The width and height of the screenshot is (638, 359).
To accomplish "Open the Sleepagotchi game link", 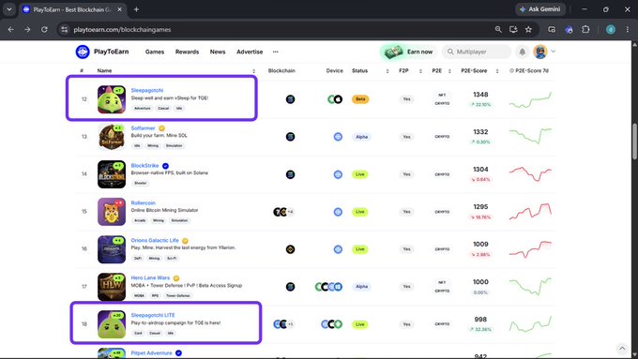I will point(147,90).
